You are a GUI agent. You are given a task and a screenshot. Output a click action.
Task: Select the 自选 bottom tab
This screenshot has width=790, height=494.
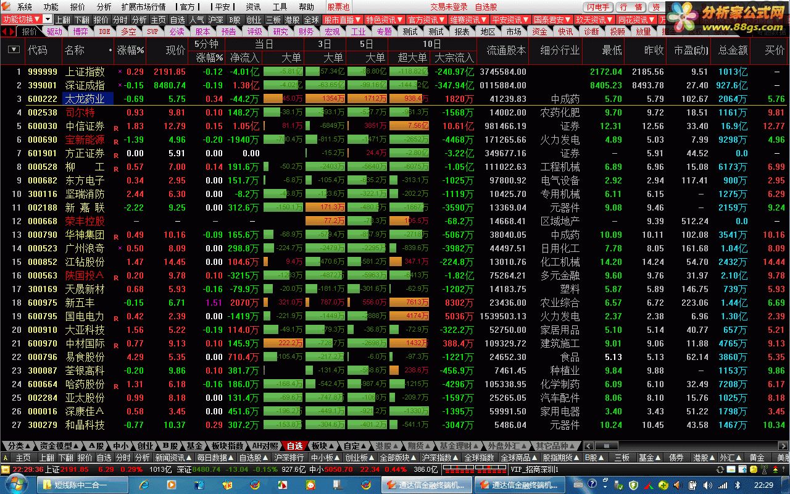pyautogui.click(x=296, y=446)
